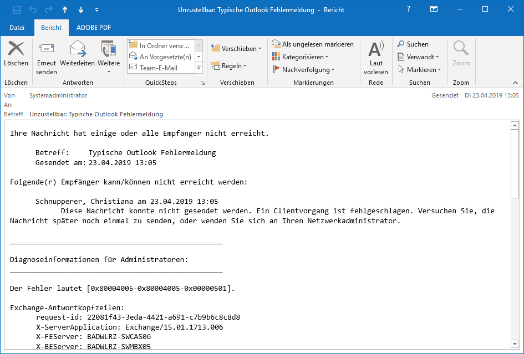Expand the QuickSteps gallery arrow

coord(202,82)
